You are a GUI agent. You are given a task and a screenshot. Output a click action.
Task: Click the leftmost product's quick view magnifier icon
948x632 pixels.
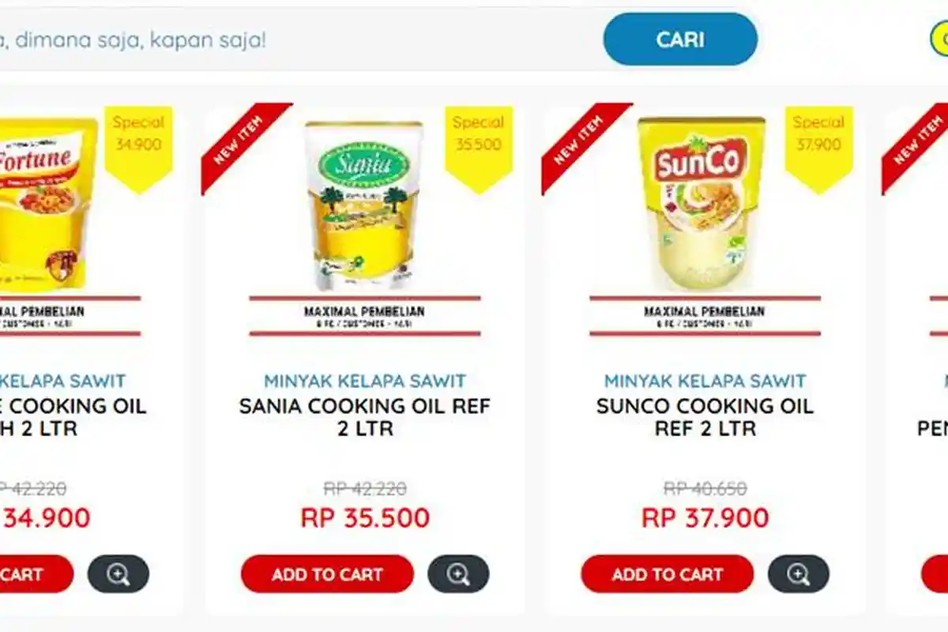click(119, 574)
